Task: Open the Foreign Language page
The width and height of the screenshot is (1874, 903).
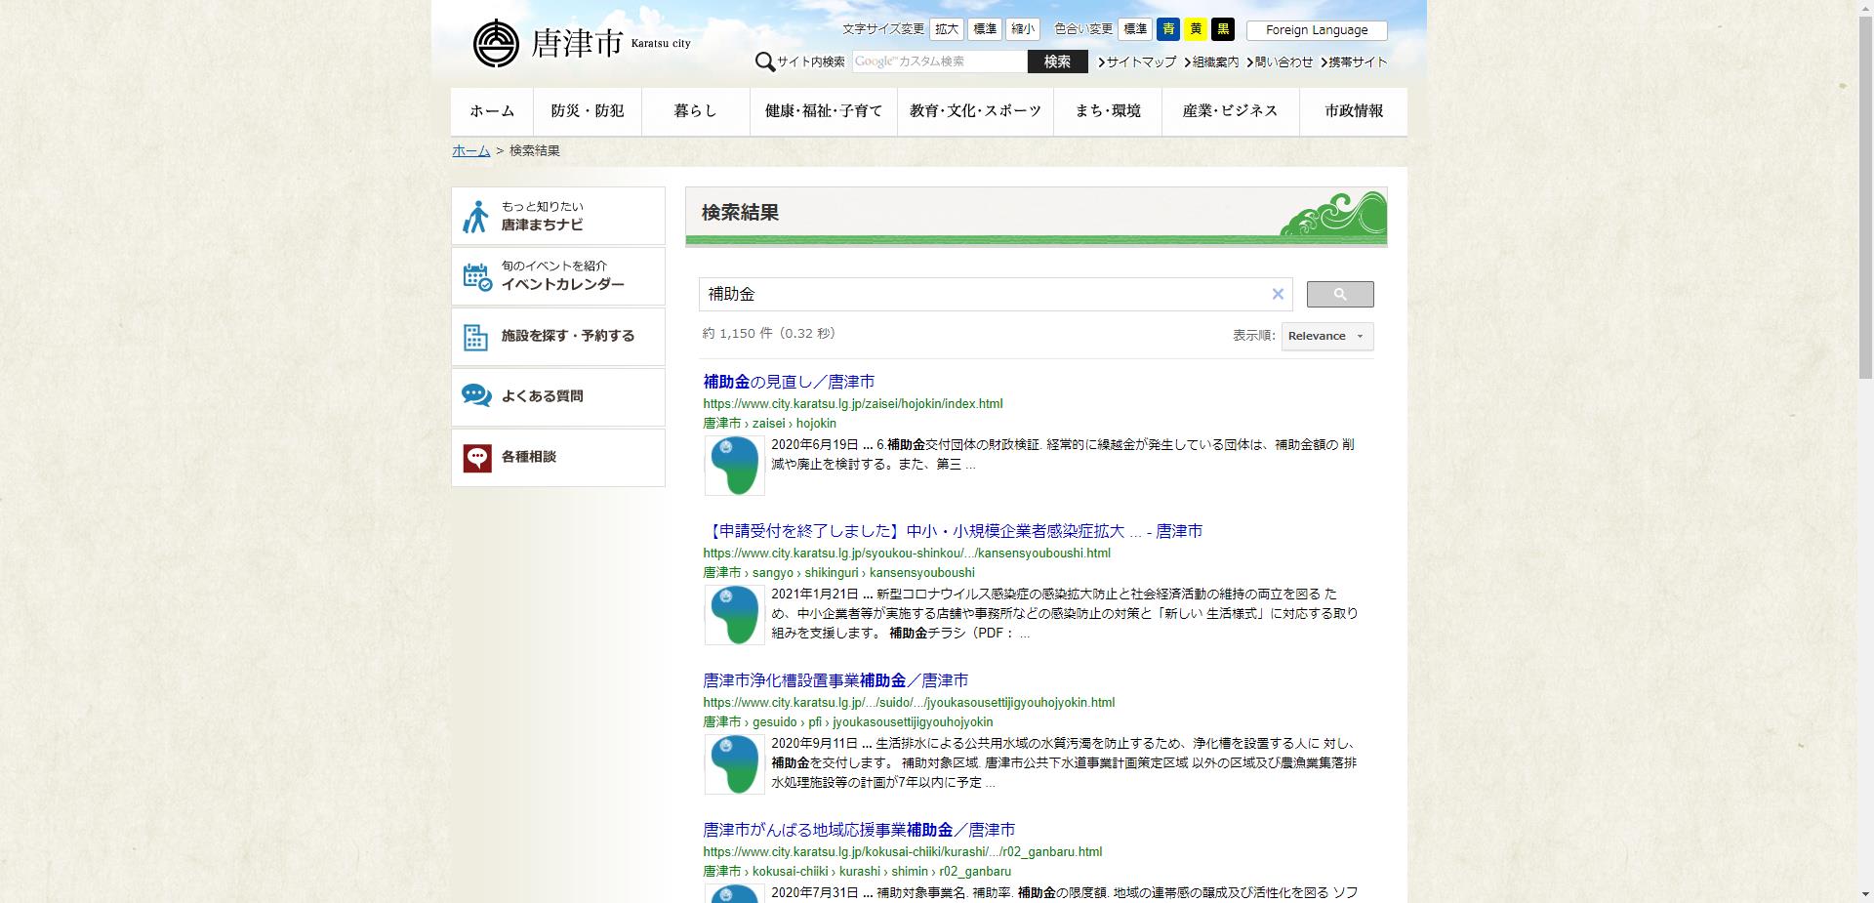Action: (x=1316, y=29)
